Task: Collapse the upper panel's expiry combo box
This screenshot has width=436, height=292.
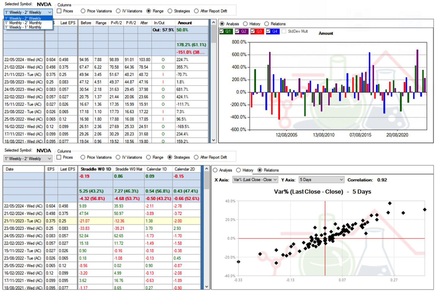Action: pyautogui.click(x=50, y=12)
